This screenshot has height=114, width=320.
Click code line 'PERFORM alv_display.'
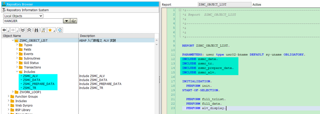(206, 108)
